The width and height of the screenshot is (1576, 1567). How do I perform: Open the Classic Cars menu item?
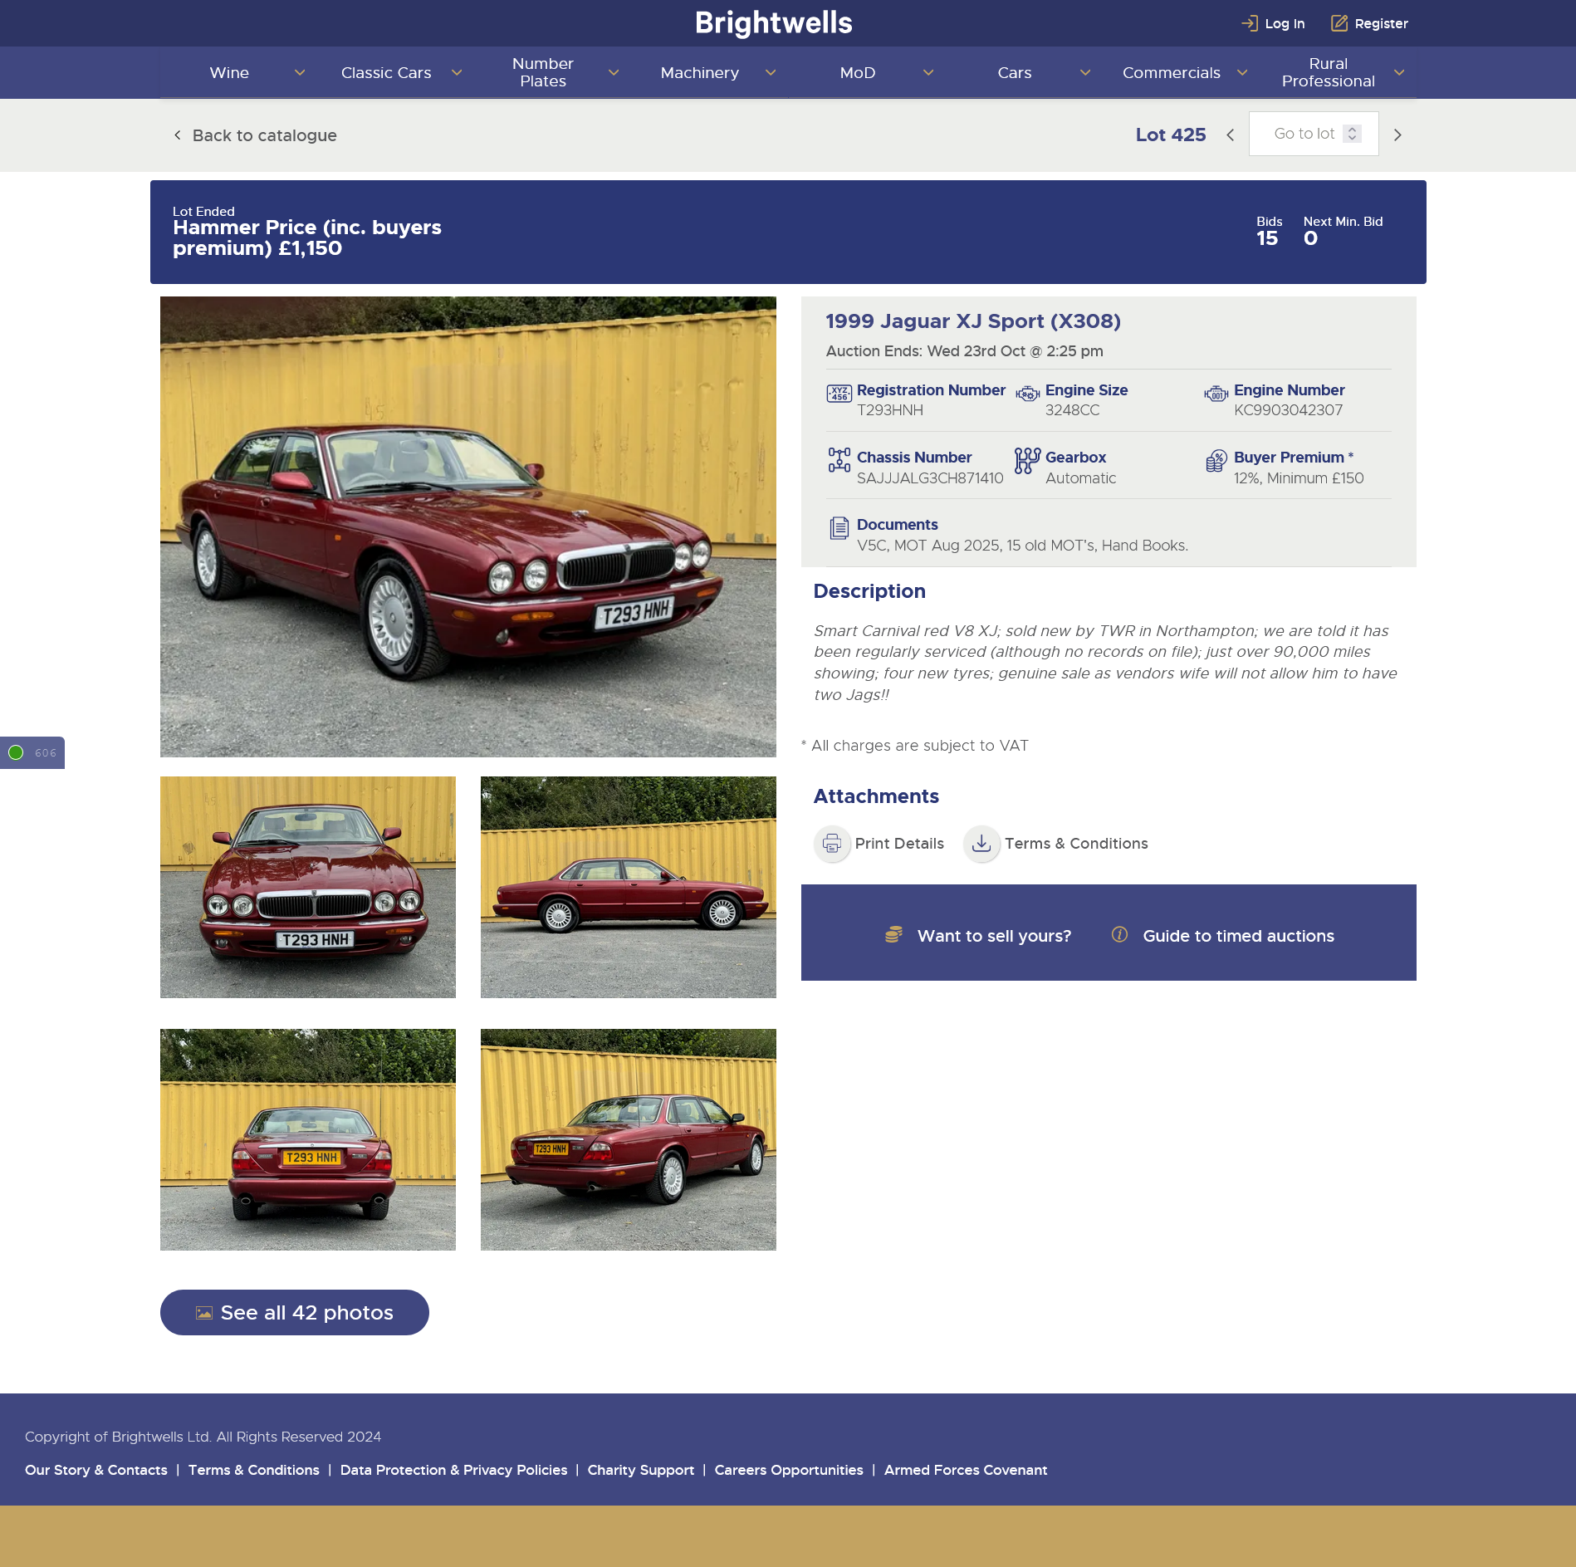tap(386, 72)
